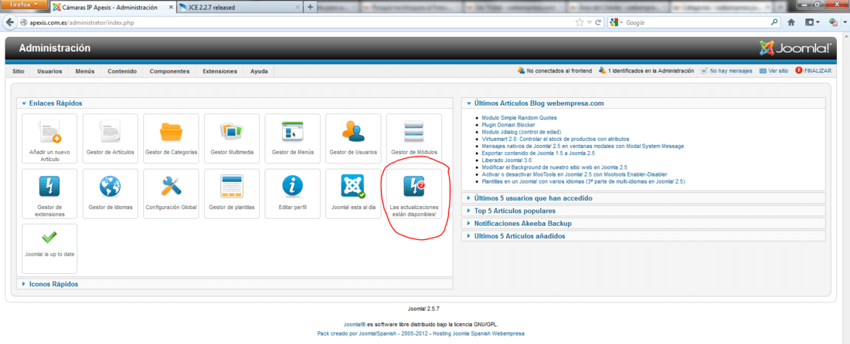Click Las actualizaciones están disponibles icon
The image size is (850, 344).
click(x=413, y=193)
